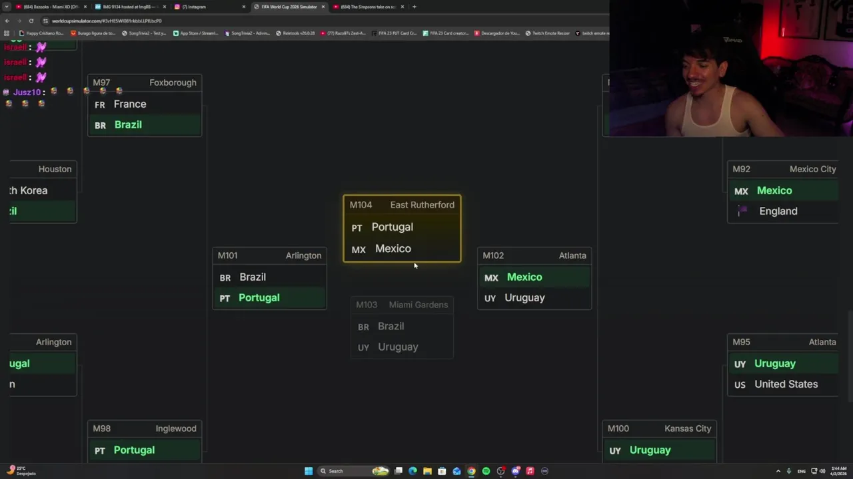The height and width of the screenshot is (479, 853).
Task: Open Discord from taskbar
Action: [515, 471]
